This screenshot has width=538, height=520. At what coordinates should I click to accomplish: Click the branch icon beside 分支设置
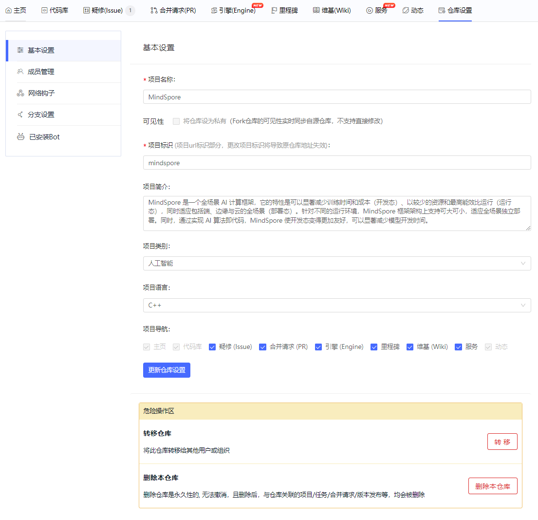(x=20, y=115)
